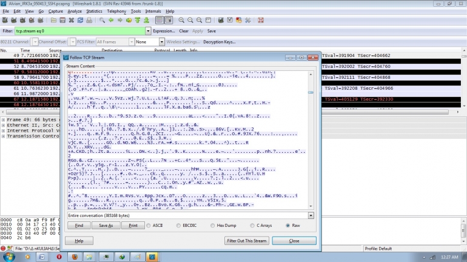Image resolution: width=467 pixels, height=262 pixels.
Task: Open capture filters toolbar icon
Action: (x=221, y=20)
